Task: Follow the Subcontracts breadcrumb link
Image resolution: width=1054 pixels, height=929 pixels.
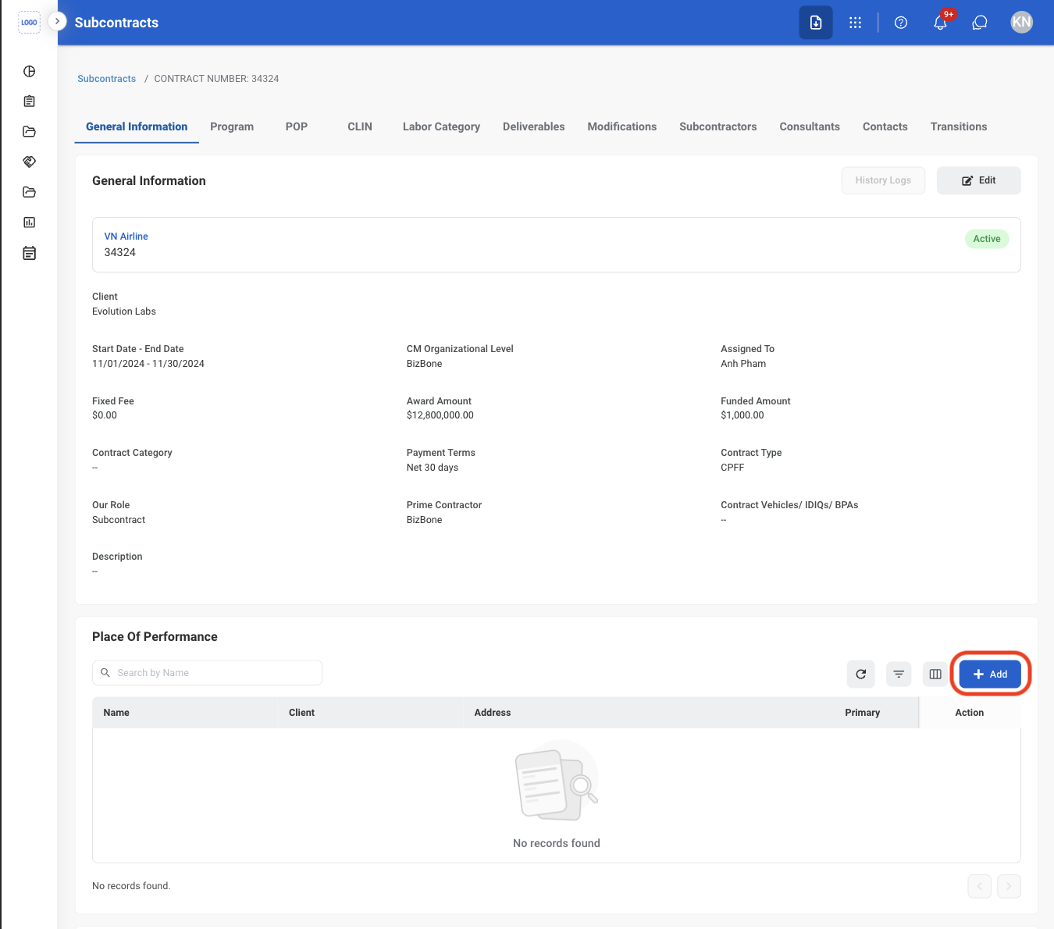Action: tap(106, 79)
